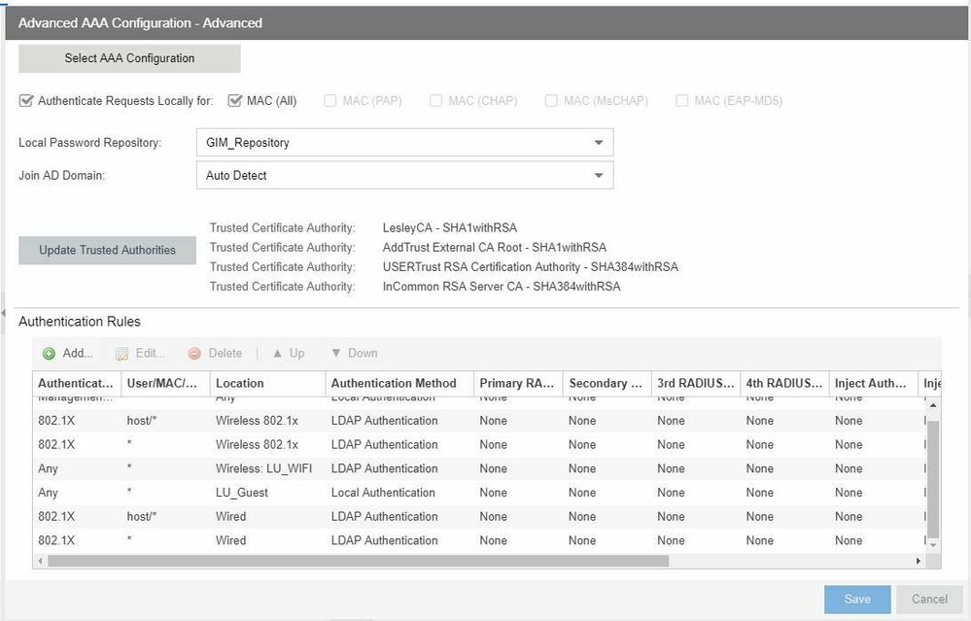
Task: Expand the Join AD Domain dropdown
Action: pos(598,176)
